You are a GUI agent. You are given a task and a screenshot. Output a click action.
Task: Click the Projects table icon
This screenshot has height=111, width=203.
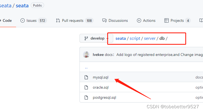click(x=166, y=20)
